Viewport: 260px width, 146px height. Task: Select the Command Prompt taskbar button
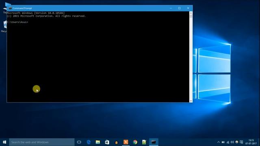154,142
